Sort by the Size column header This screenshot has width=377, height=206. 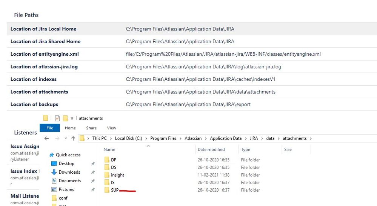(x=288, y=149)
